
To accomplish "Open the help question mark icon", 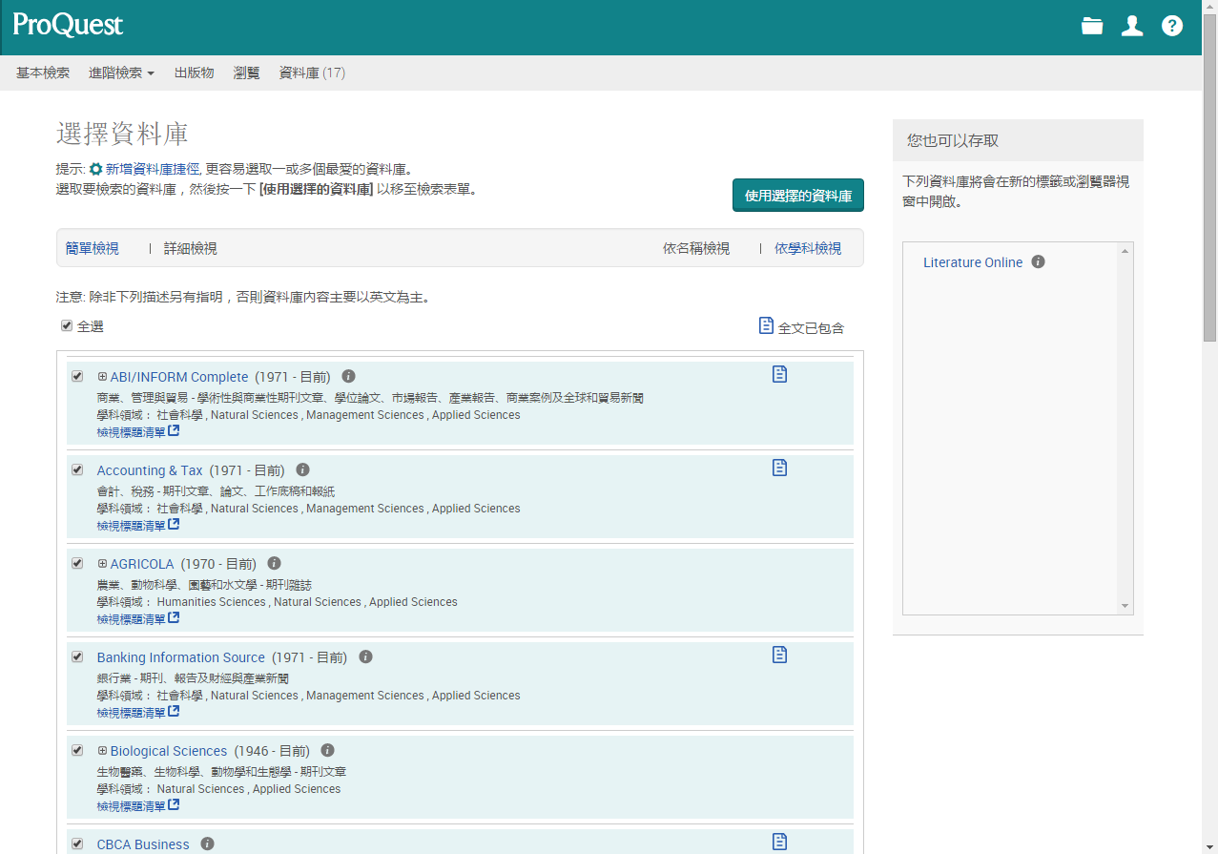I will [x=1172, y=27].
